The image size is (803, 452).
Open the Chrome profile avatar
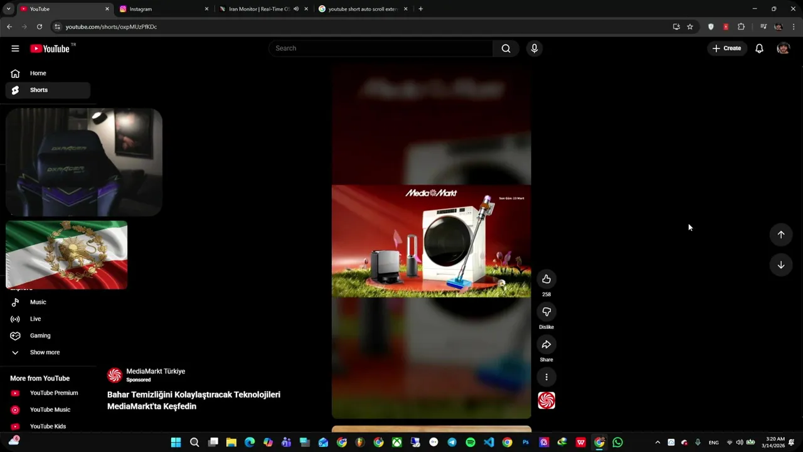(779, 27)
